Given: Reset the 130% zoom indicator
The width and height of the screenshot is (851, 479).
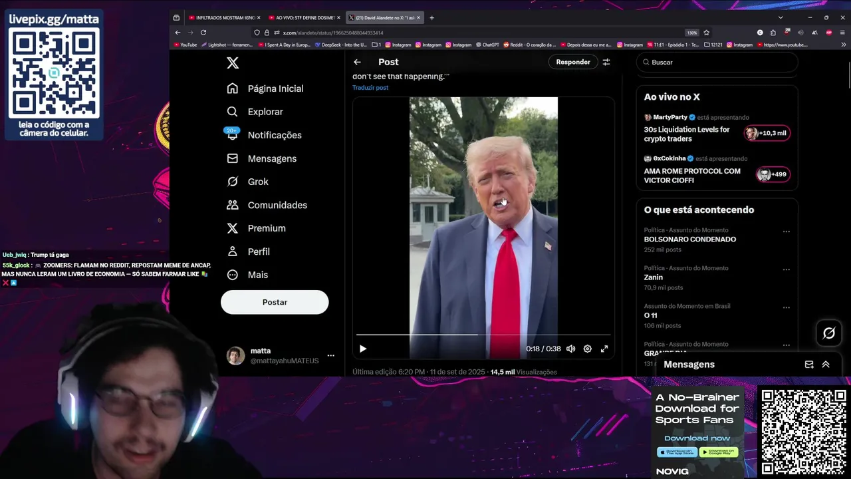Looking at the screenshot, I should [x=691, y=33].
